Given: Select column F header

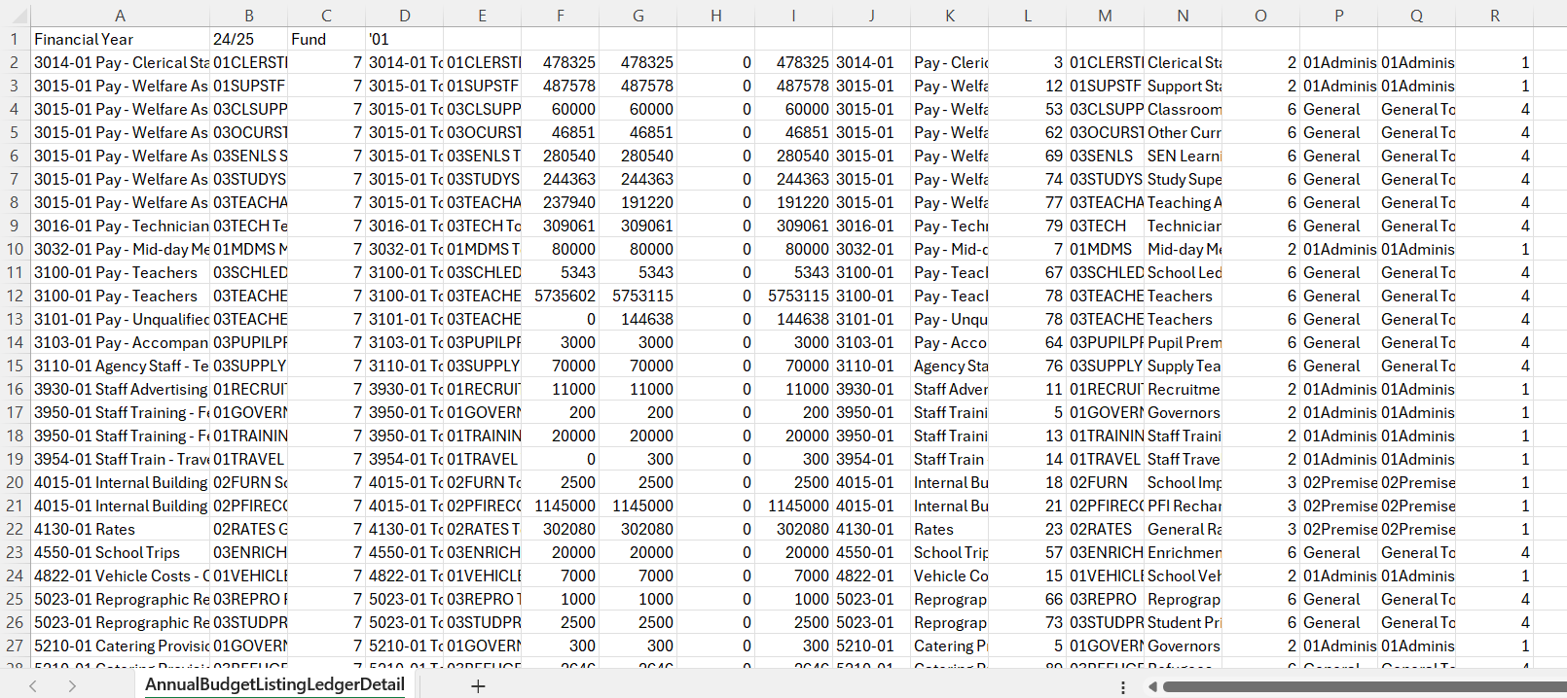Looking at the screenshot, I should click(x=560, y=16).
